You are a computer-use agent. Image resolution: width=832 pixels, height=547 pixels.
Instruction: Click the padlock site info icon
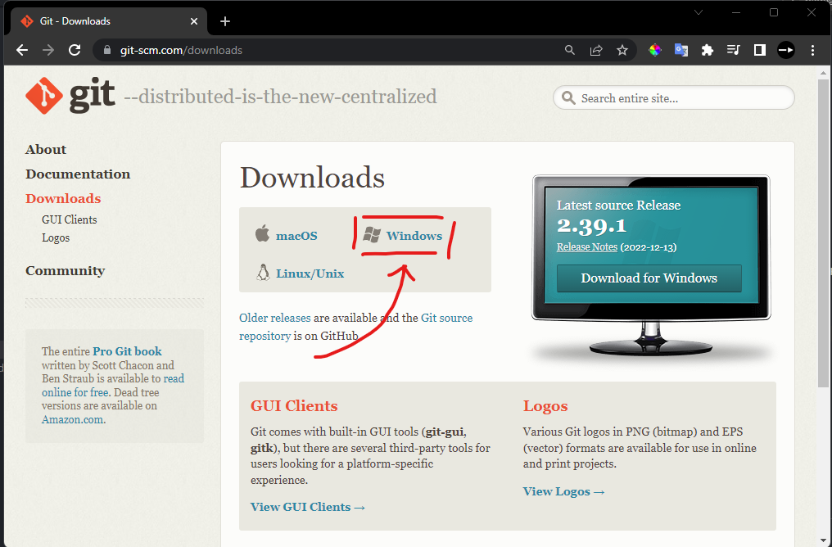[107, 50]
